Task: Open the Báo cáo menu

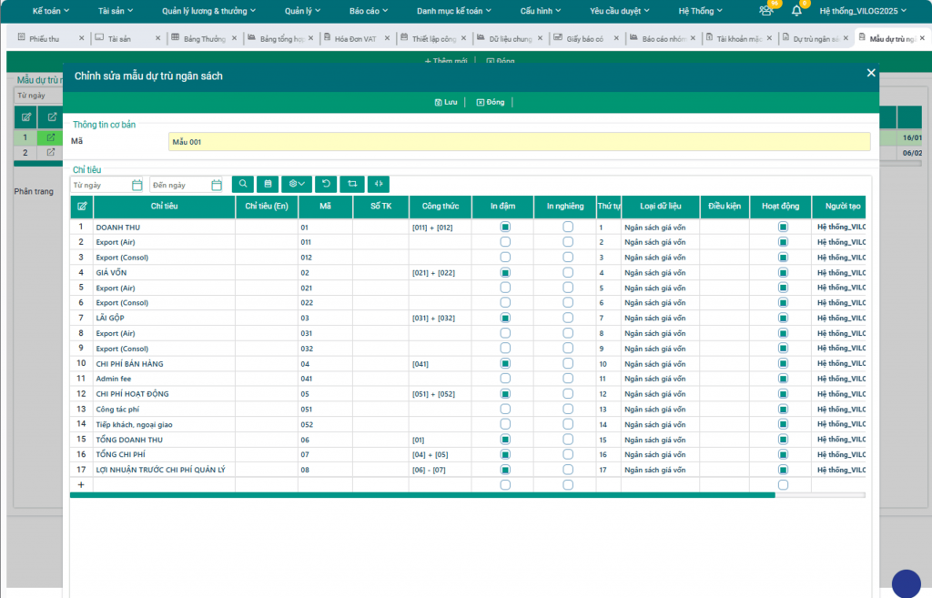Action: (x=370, y=11)
